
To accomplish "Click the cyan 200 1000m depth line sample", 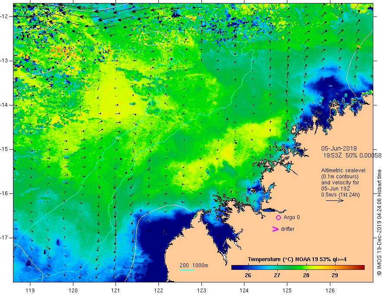I will 187,270.
